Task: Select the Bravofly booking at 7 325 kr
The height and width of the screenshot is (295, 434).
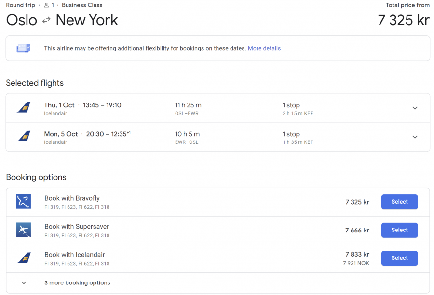Action: point(399,202)
